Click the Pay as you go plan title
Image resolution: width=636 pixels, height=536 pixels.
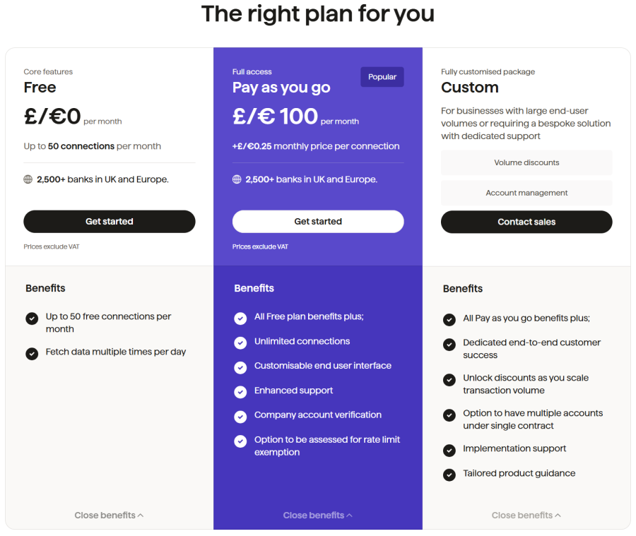point(281,88)
